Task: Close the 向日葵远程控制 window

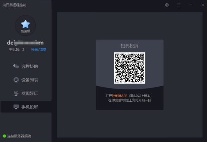Action: pyautogui.click(x=203, y=5)
